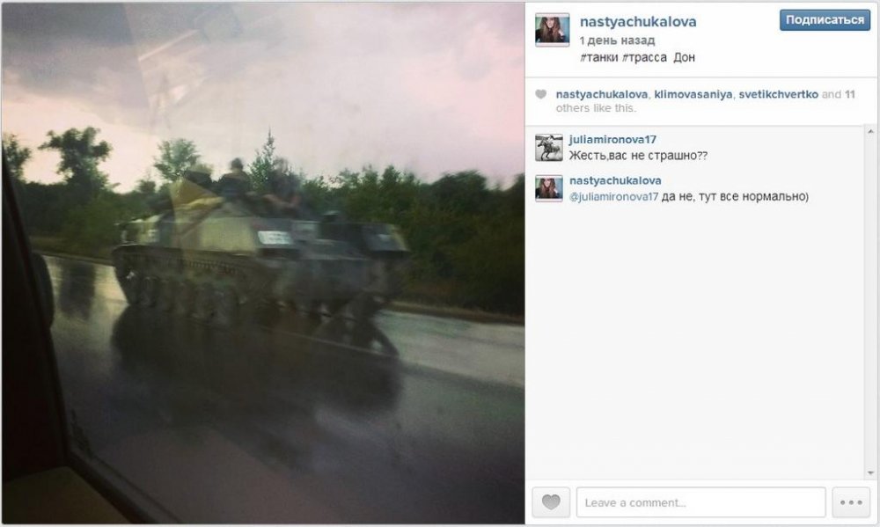Open juliamironova17 commenter username
This screenshot has width=880, height=527.
click(612, 139)
